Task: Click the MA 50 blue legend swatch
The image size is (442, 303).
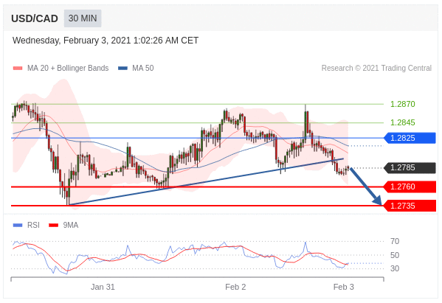Action: click(123, 68)
